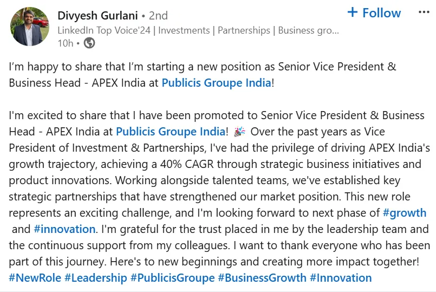
Task: Open lowercase #innovation hashtag within the paragraph
Action: click(64, 229)
